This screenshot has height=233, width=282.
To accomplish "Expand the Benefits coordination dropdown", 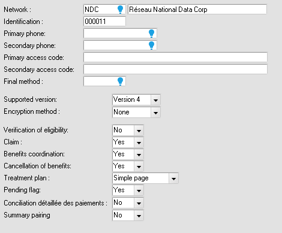I will point(139,155).
